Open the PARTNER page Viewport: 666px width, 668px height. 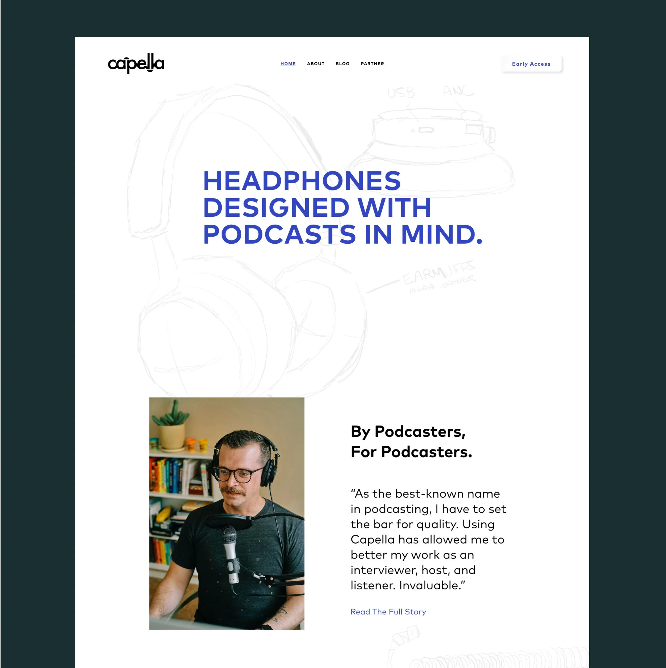pos(372,64)
